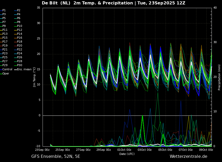The image size is (222, 162).
Task: Select the Control run legend label
Action: pyautogui.click(x=7, y=70)
